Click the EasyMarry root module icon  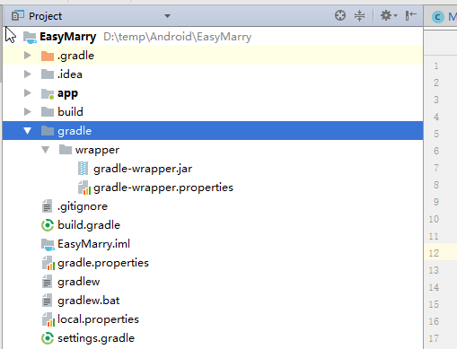30,37
